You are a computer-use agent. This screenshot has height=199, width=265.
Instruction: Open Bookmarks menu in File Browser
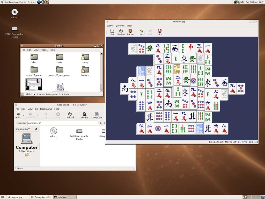coord(46,109)
